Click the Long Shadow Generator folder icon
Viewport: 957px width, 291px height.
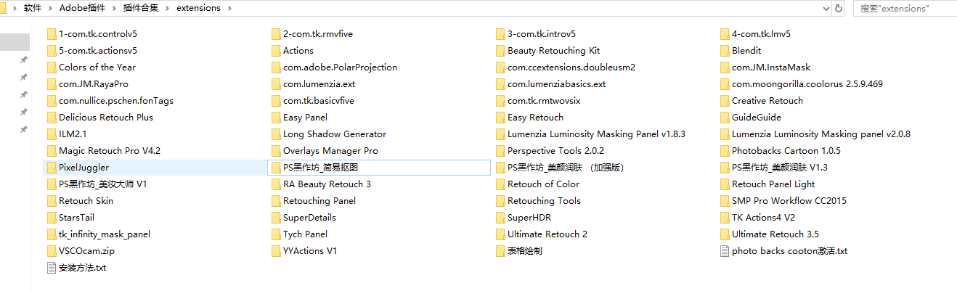(276, 134)
